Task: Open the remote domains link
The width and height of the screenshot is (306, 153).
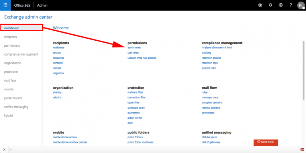Action: tap(211, 107)
